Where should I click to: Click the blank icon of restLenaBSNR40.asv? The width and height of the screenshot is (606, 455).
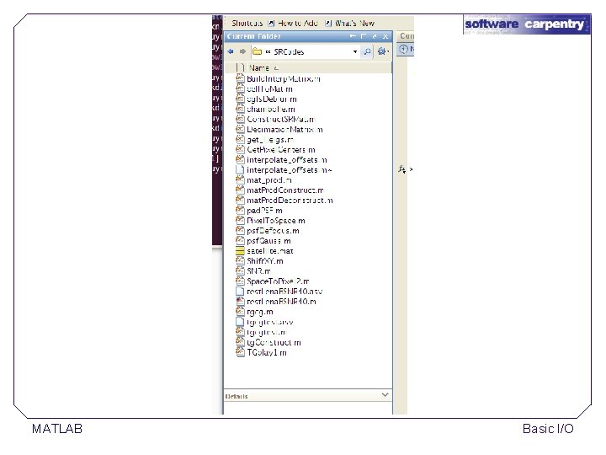[x=240, y=292]
